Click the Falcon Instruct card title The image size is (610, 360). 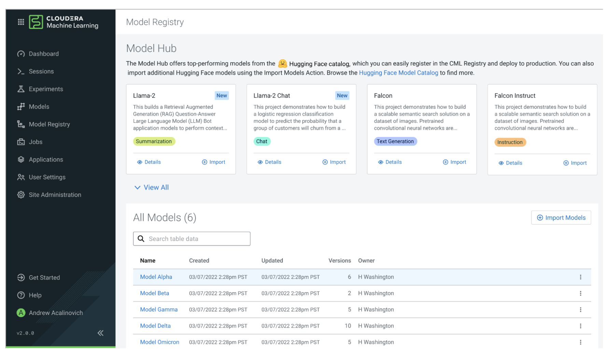515,96
